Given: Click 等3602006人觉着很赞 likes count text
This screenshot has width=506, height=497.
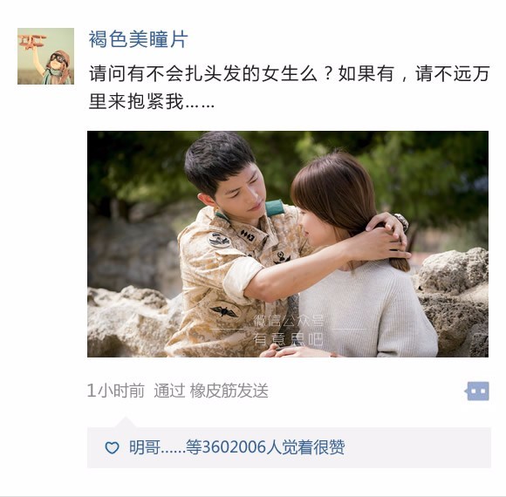Looking at the screenshot, I should coord(265,447).
